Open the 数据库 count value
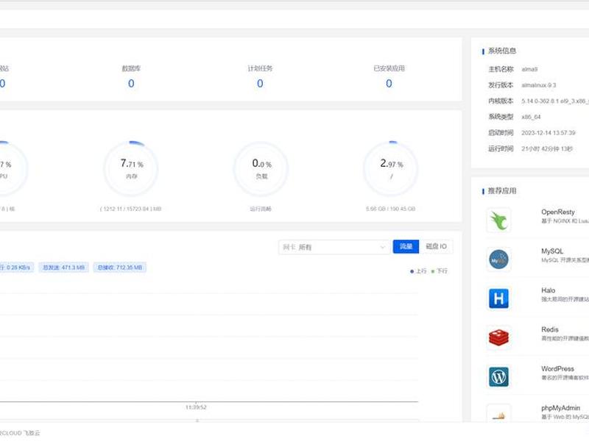Viewport: 589px width, 441px height. click(131, 83)
